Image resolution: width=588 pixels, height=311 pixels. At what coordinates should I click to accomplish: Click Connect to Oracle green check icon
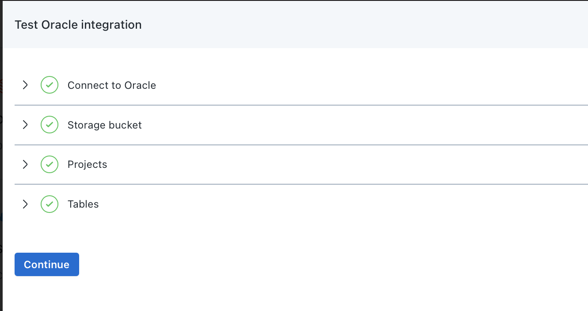(x=50, y=85)
